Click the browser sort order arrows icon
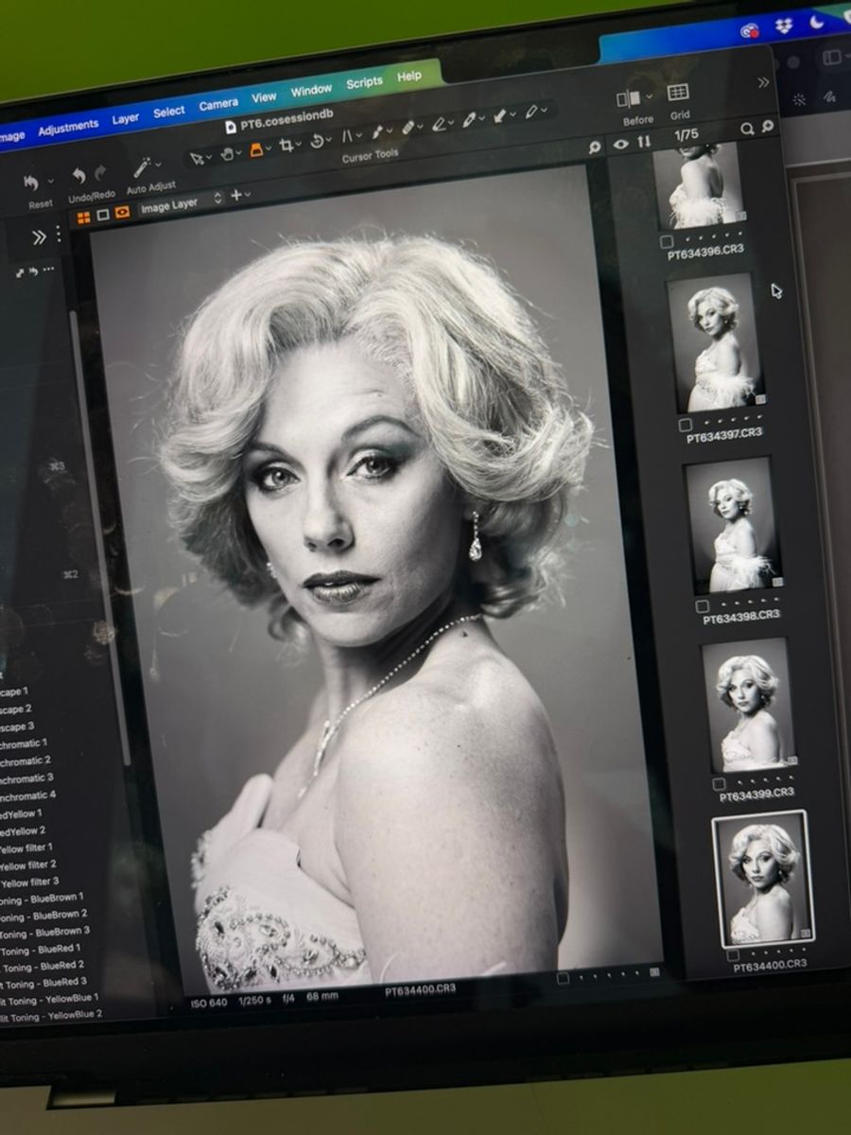This screenshot has width=851, height=1135. click(645, 142)
